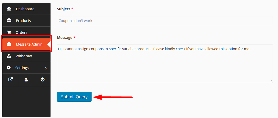This screenshot has height=118, width=278.
Task: Click the Withdraw upload icon
Action: tap(9, 56)
